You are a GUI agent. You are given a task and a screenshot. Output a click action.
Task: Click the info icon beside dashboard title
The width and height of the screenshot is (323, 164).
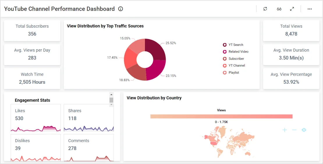pos(120,9)
